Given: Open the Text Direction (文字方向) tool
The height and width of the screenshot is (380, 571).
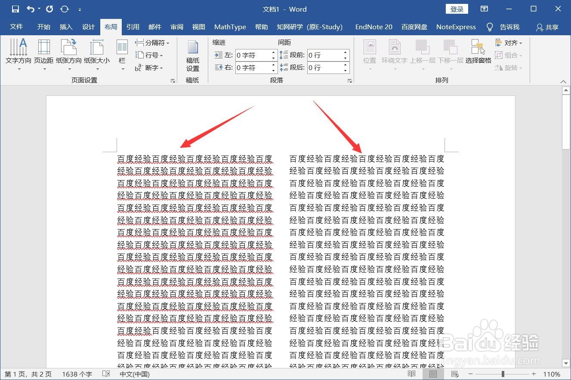Looking at the screenshot, I should coord(19,55).
